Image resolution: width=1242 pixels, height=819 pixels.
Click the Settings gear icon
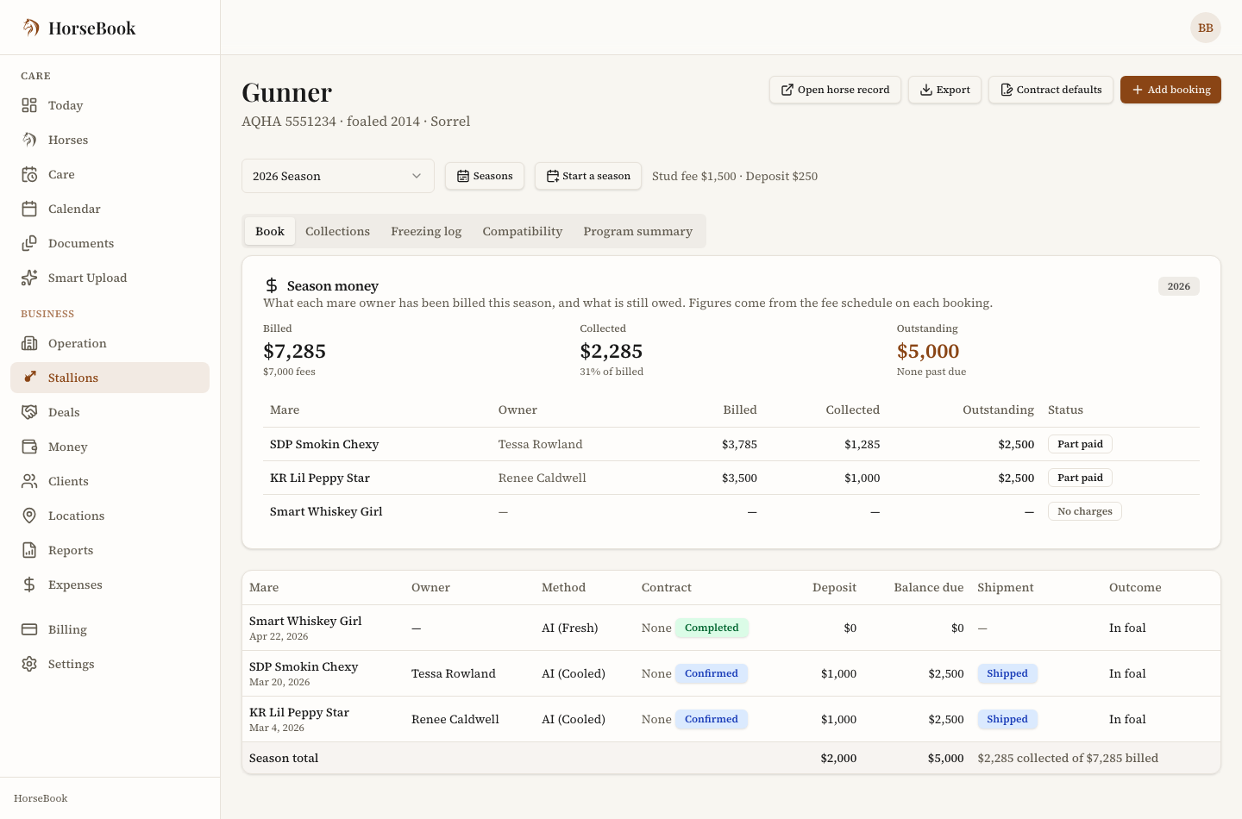[29, 664]
